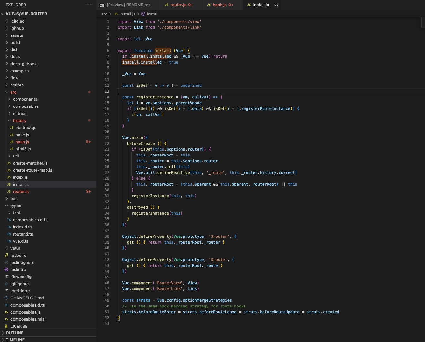The image size is (425, 342).
Task: Switch to the router.js tab
Action: point(181,5)
